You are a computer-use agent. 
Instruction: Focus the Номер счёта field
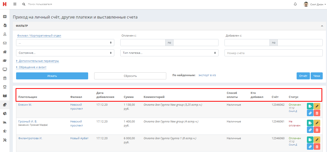click(274, 53)
